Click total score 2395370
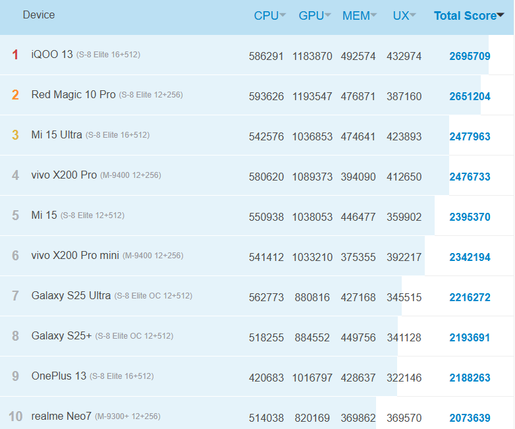This screenshot has height=429, width=515. click(470, 217)
